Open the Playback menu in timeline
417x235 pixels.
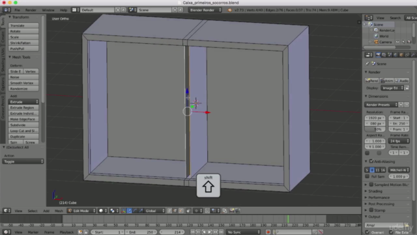(x=66, y=232)
